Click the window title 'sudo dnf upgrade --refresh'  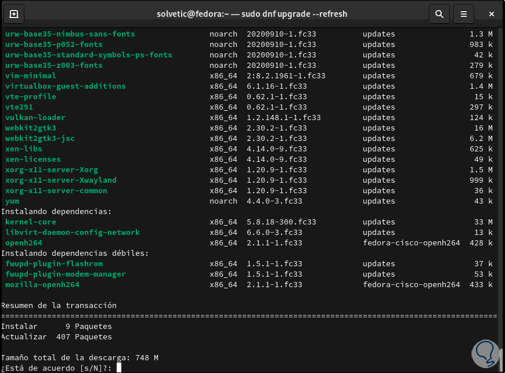254,13
